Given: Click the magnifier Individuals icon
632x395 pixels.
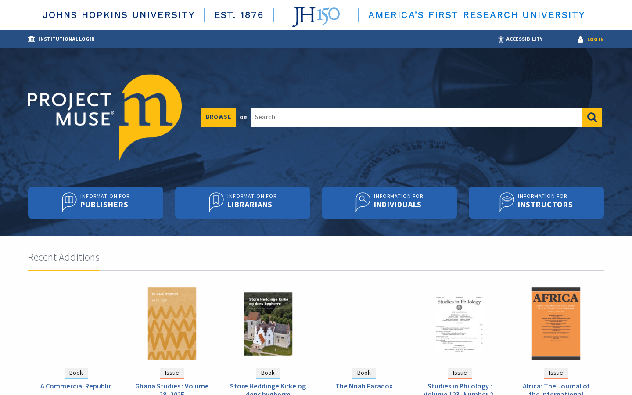Looking at the screenshot, I should [363, 202].
